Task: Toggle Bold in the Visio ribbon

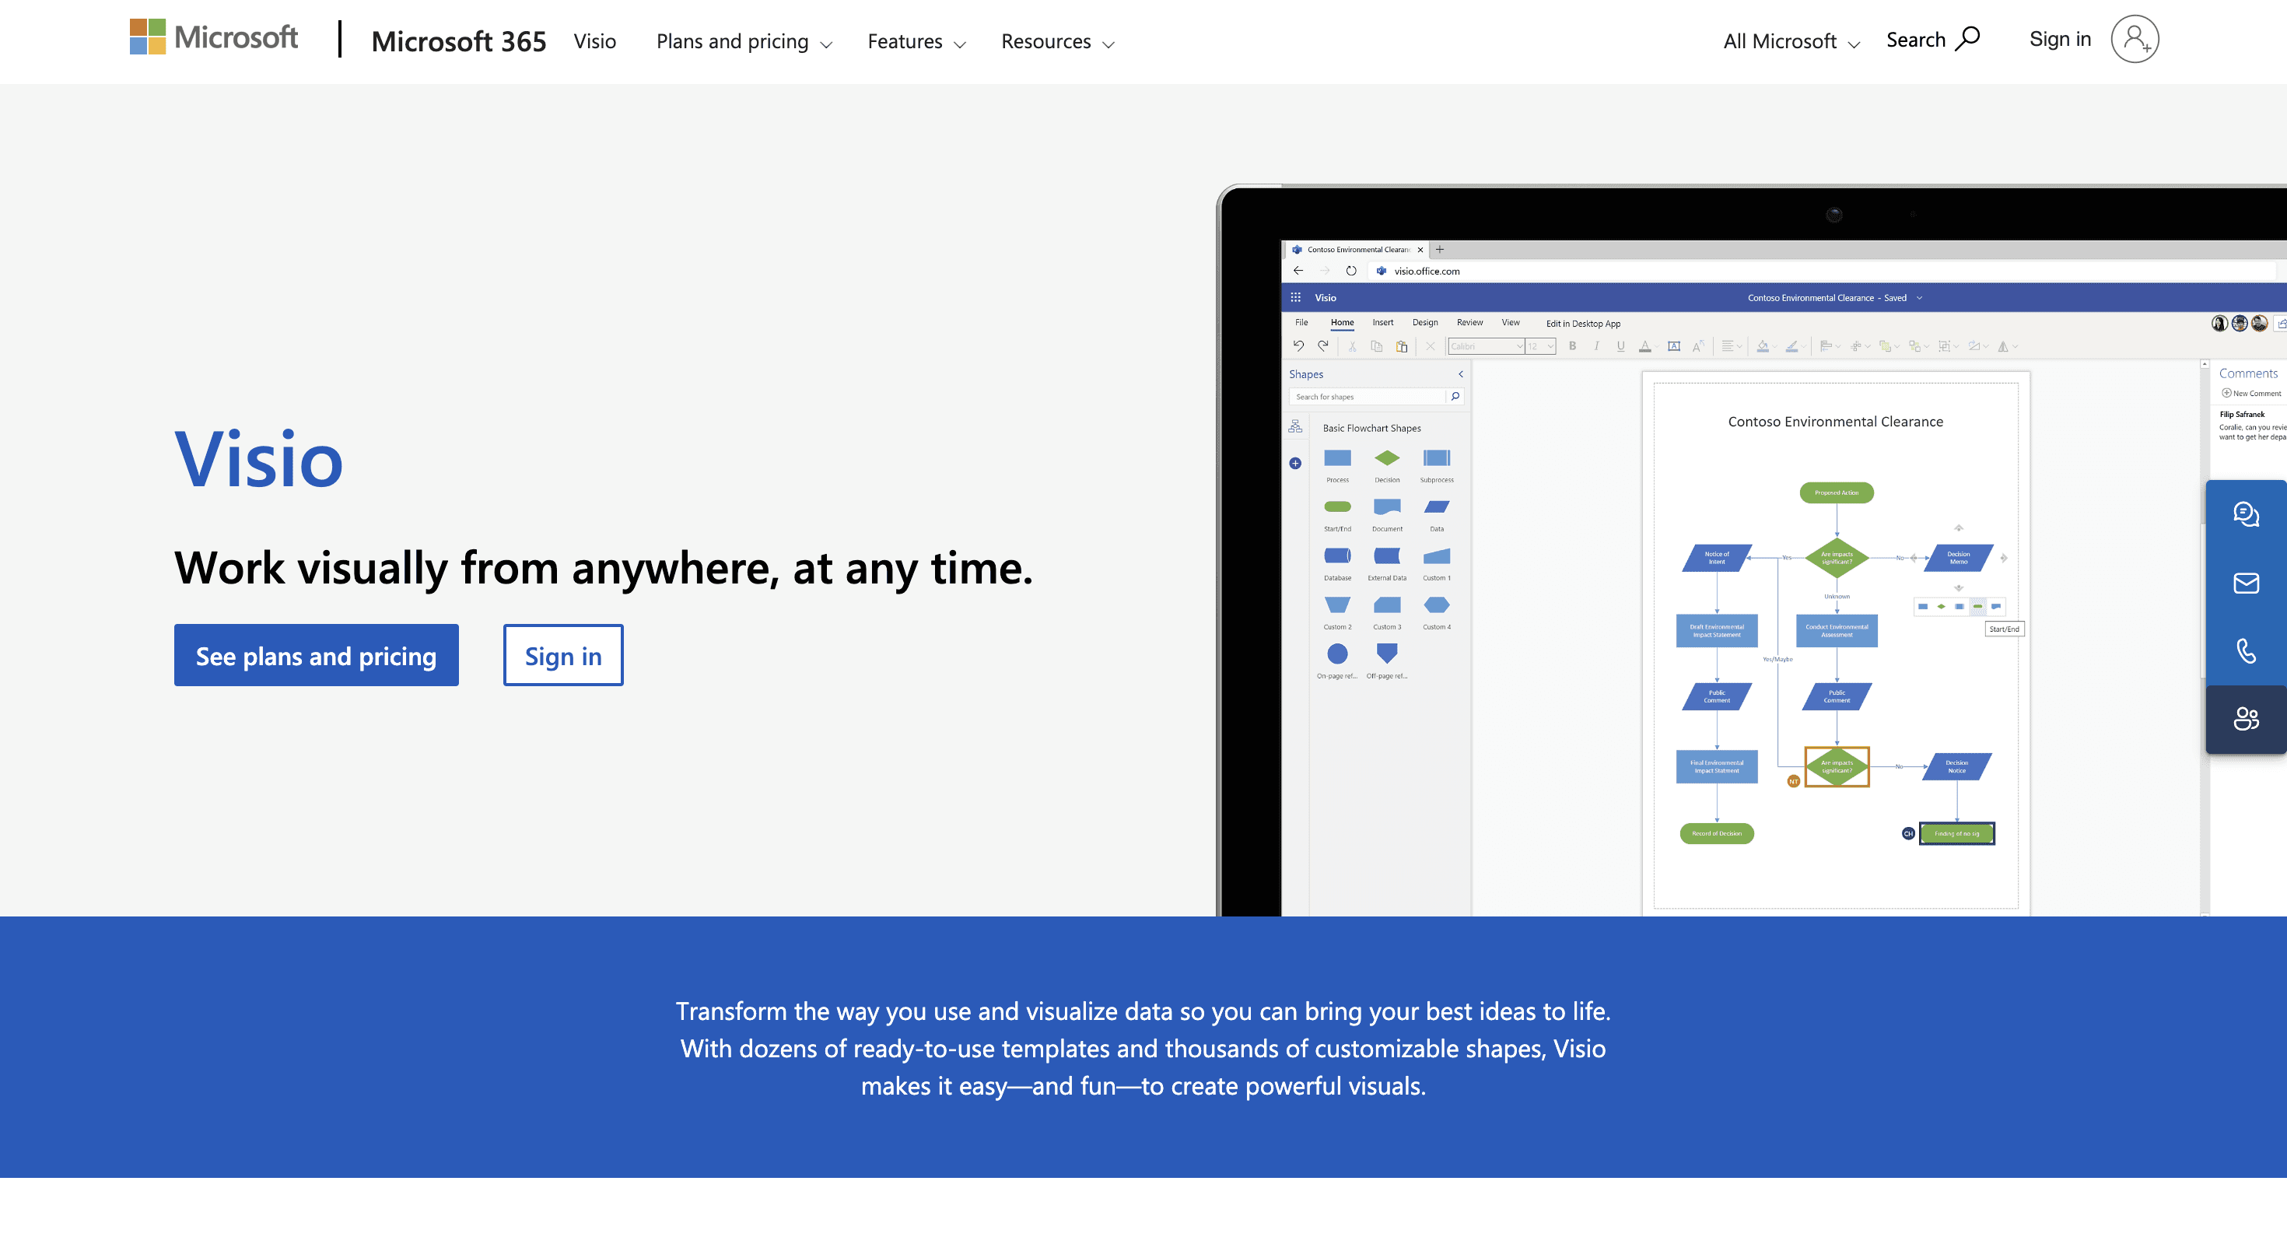Action: 1572,346
